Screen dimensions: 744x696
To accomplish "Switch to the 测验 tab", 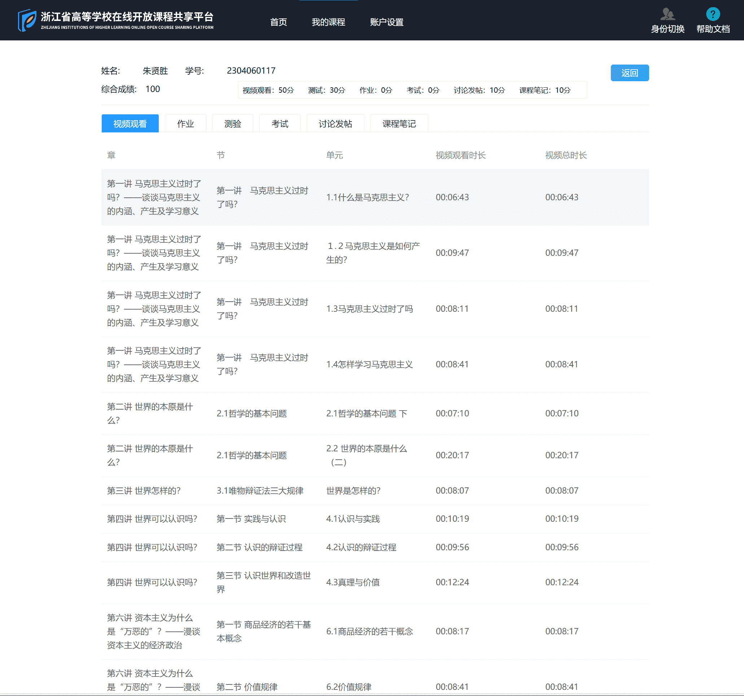I will pyautogui.click(x=232, y=123).
